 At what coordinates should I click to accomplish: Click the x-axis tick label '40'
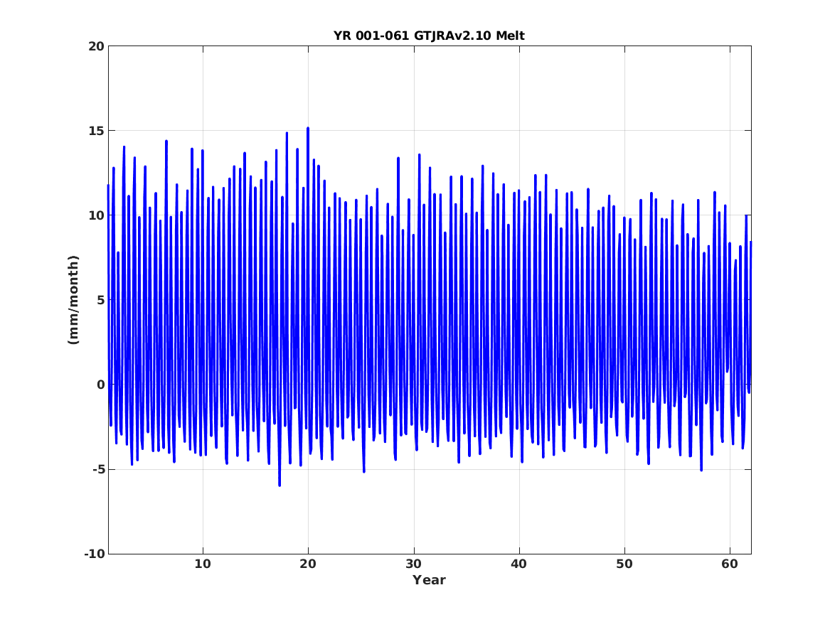[x=518, y=564]
